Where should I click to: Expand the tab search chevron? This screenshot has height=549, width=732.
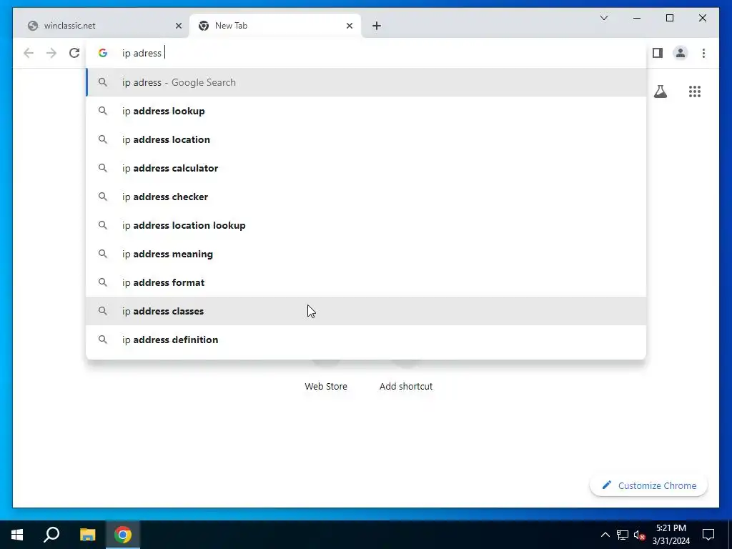point(603,18)
